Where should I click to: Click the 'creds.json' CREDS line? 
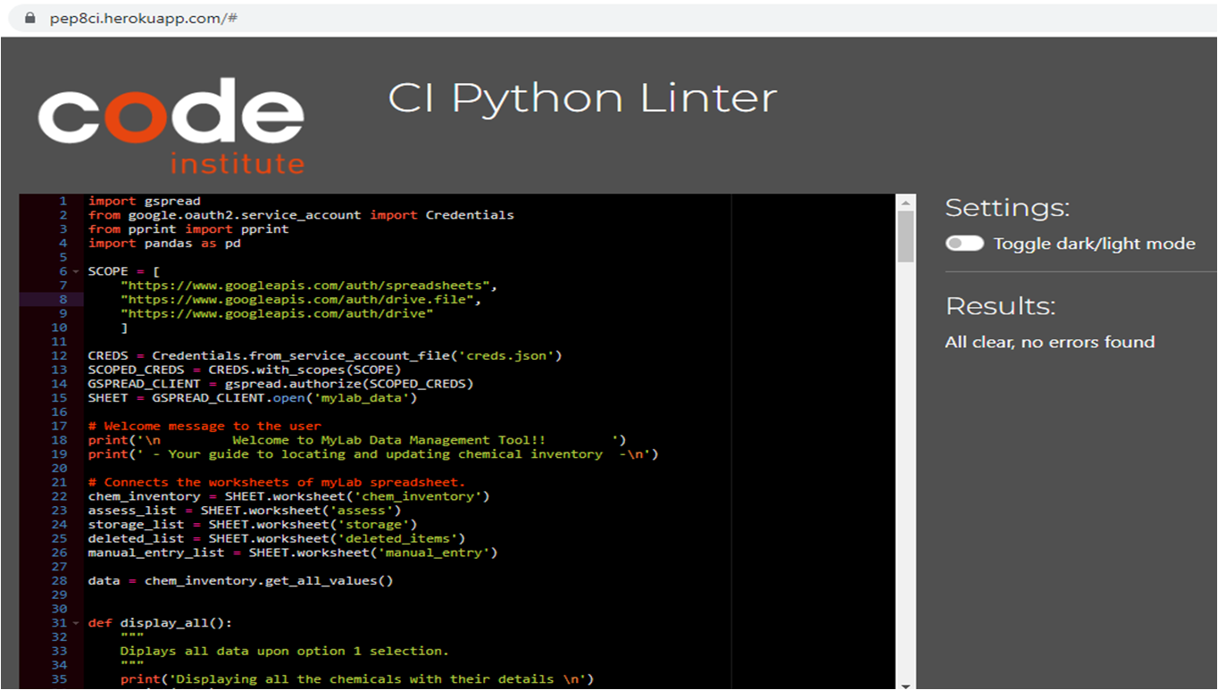coord(325,355)
